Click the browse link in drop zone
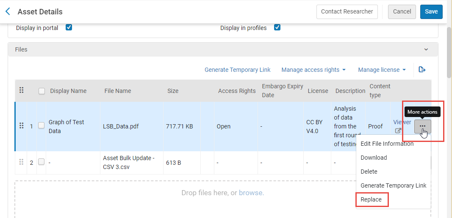This screenshot has height=218, width=452. point(250,193)
